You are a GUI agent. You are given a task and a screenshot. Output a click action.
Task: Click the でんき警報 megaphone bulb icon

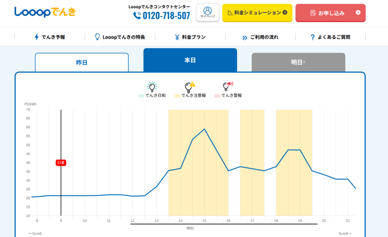pos(228,86)
